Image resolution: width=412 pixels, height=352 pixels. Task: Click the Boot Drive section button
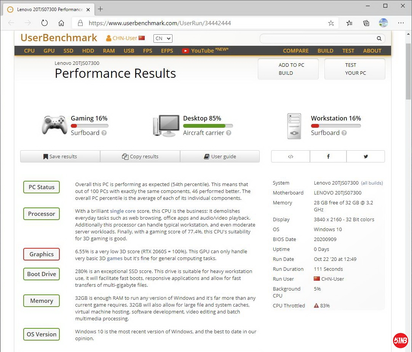pos(42,274)
